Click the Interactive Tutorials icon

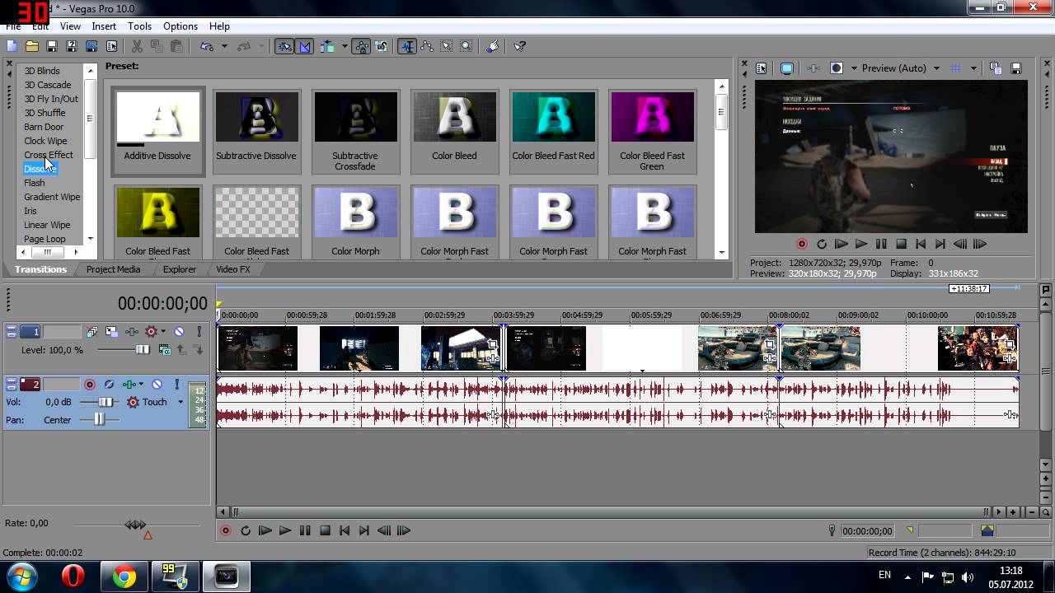coord(493,47)
